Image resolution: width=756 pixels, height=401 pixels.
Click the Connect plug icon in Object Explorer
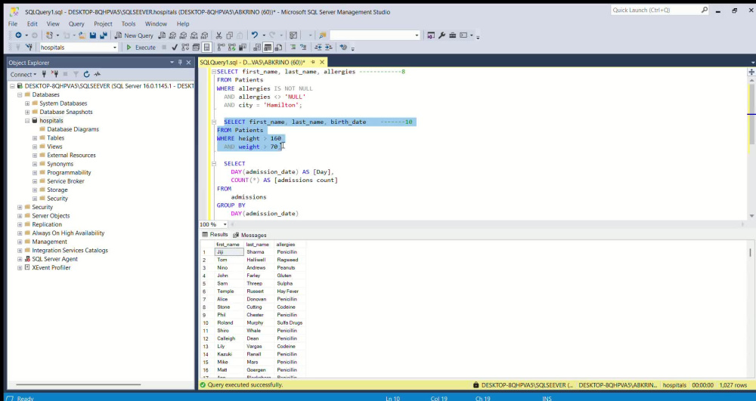[45, 74]
